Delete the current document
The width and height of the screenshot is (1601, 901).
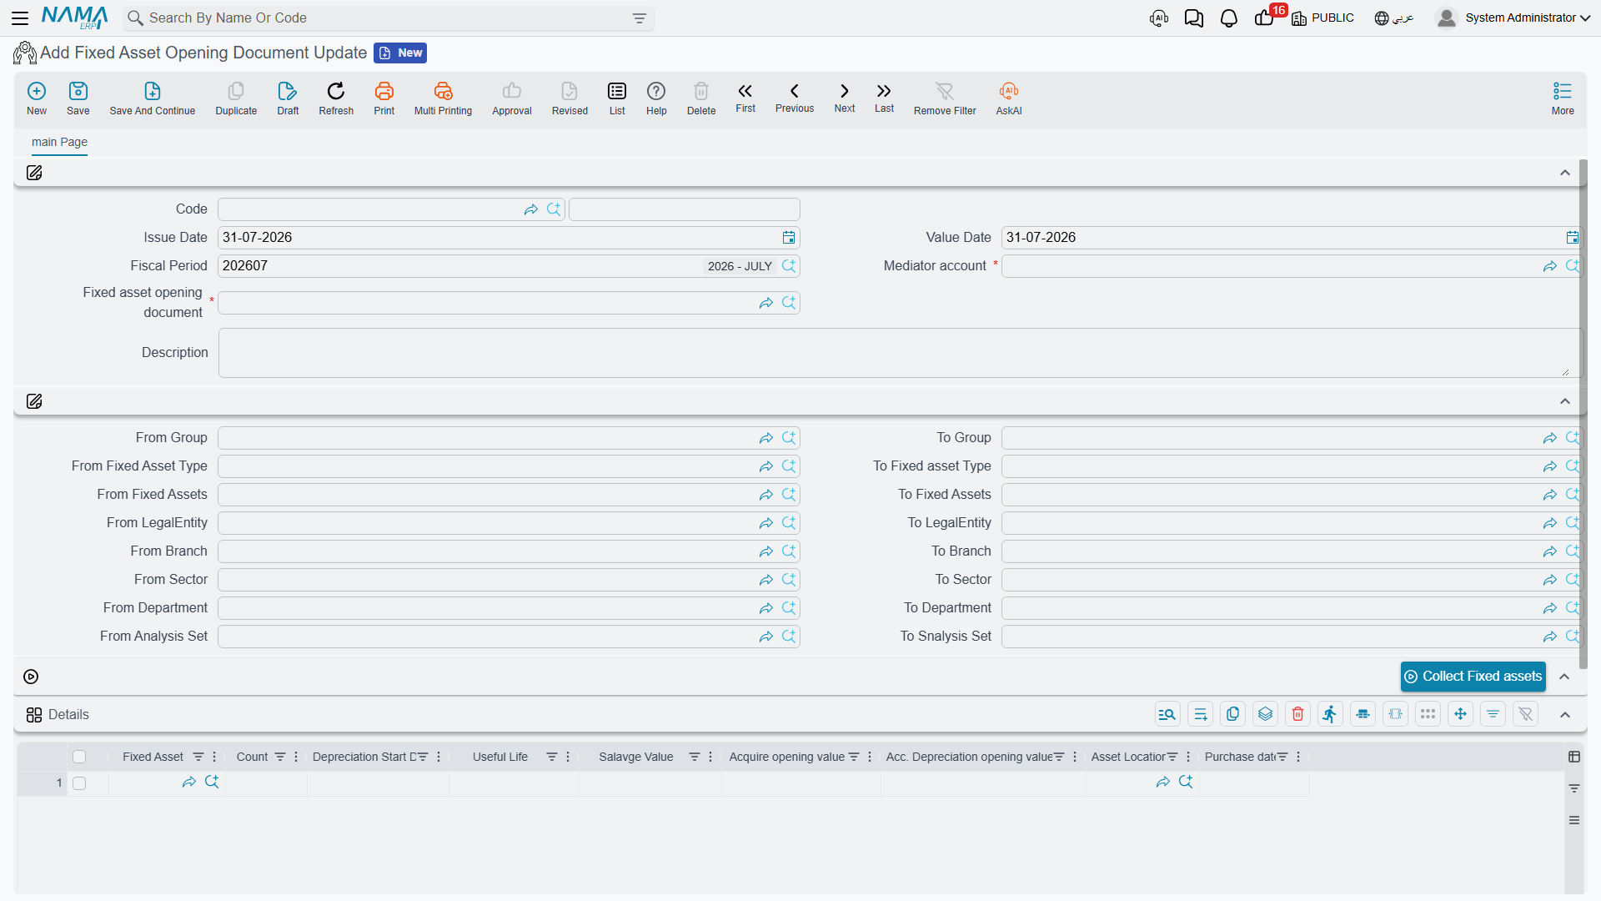coord(701,98)
